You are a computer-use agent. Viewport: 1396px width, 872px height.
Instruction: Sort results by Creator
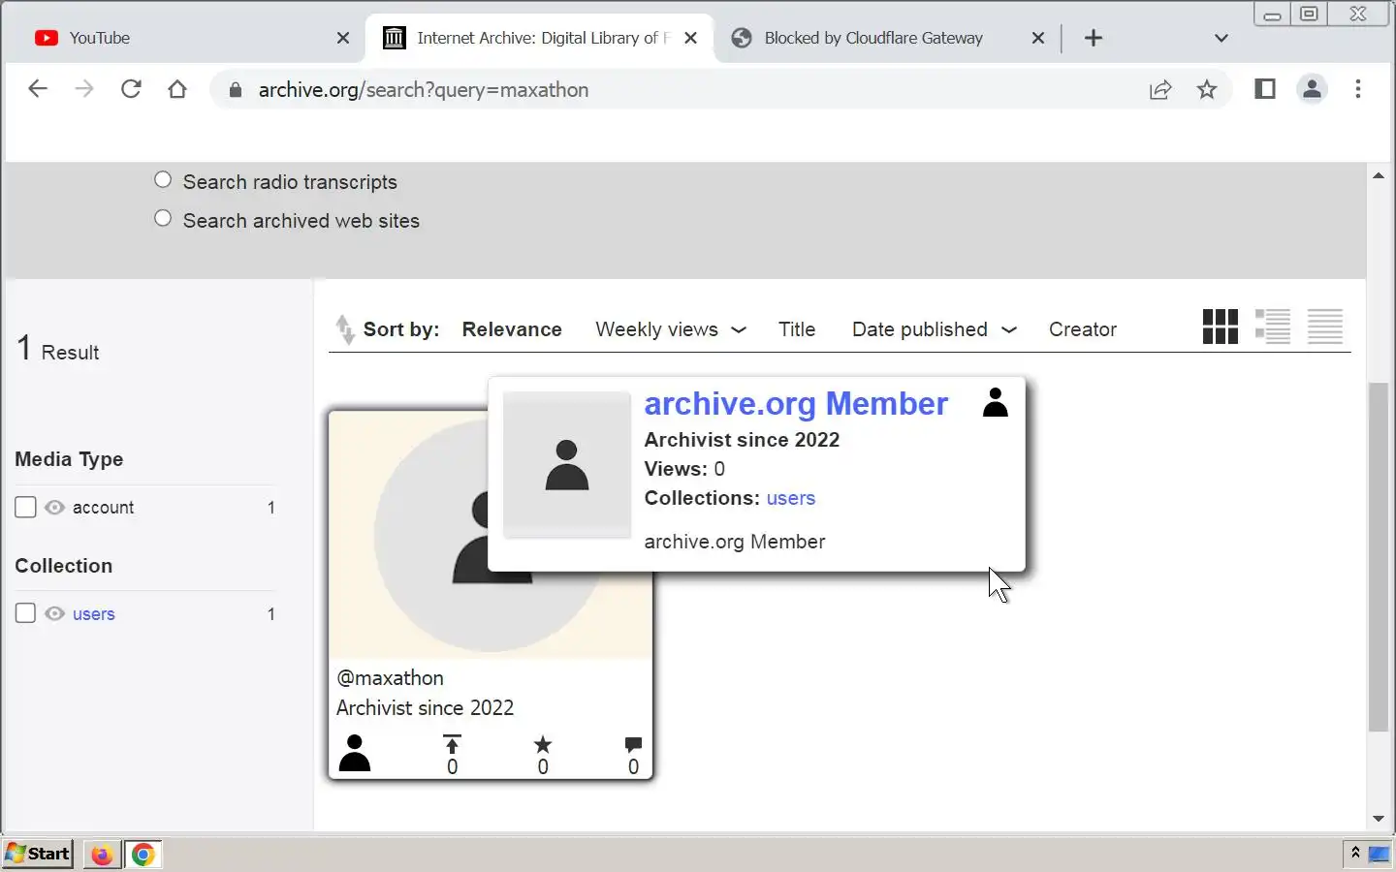click(x=1083, y=329)
